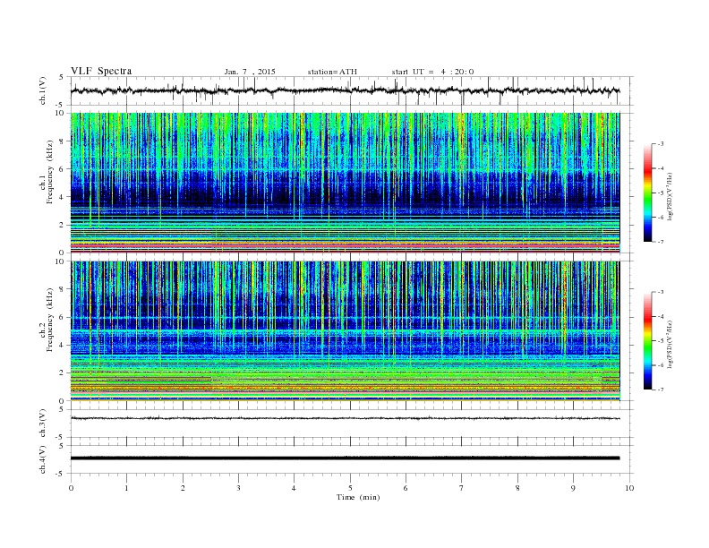Viewport: 709px width, 548px height.
Task: Click the "7" tick on the time axis
Action: (x=461, y=488)
